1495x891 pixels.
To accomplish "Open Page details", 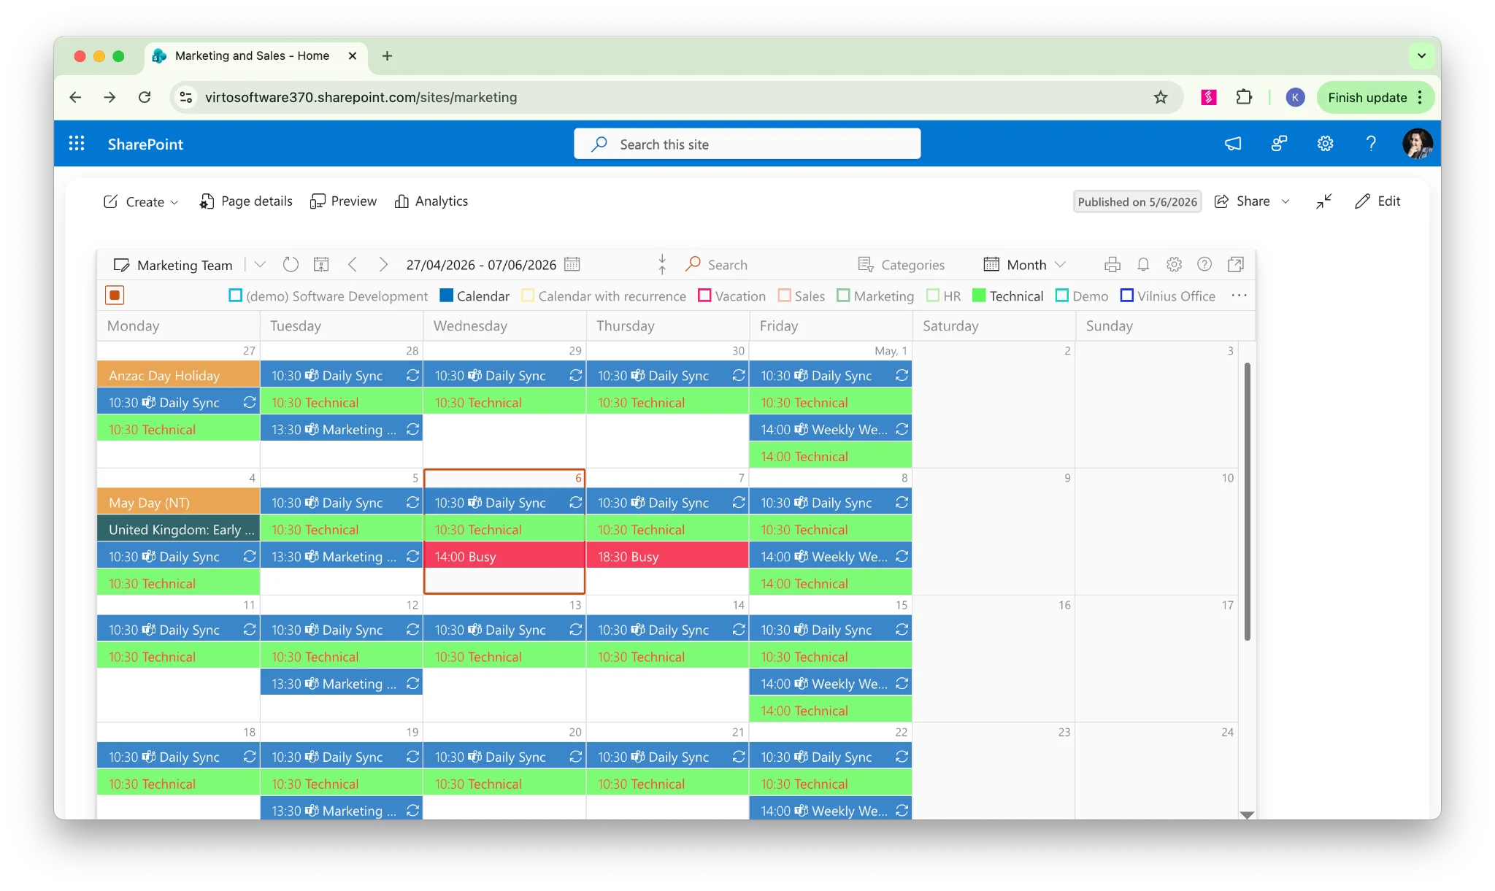I will (246, 201).
